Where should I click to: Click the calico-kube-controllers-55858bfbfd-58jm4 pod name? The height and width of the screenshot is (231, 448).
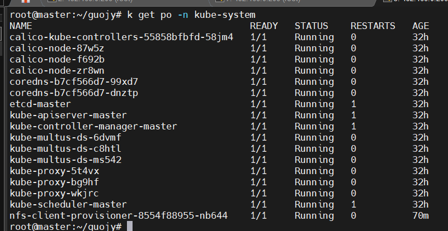121,37
